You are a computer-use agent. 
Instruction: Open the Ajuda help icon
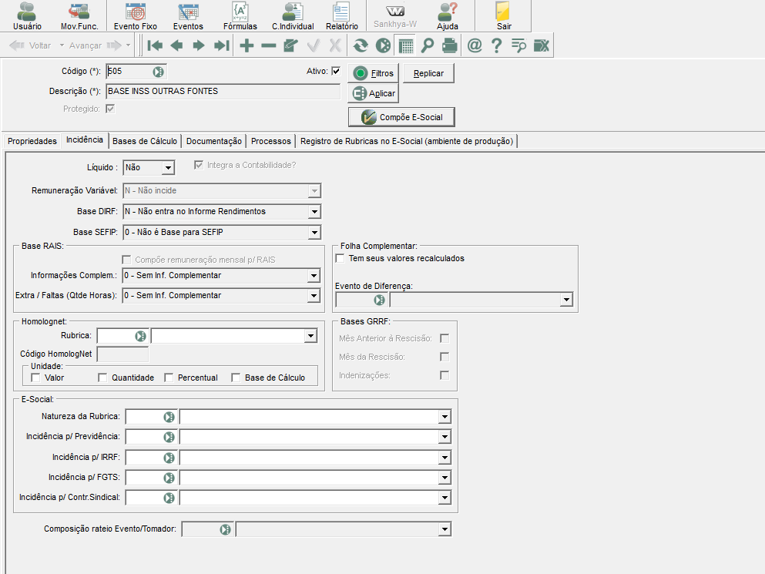[x=448, y=16]
